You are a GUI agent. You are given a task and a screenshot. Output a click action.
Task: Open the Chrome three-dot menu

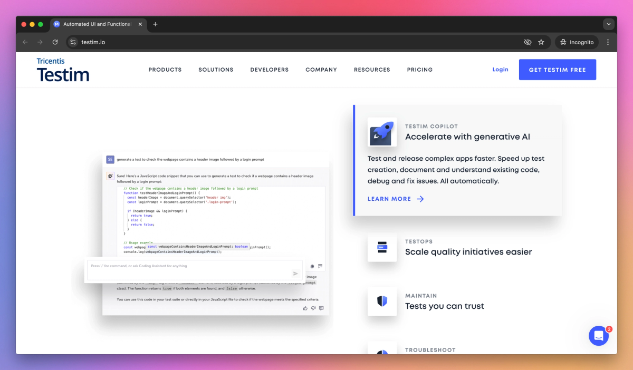pyautogui.click(x=608, y=42)
